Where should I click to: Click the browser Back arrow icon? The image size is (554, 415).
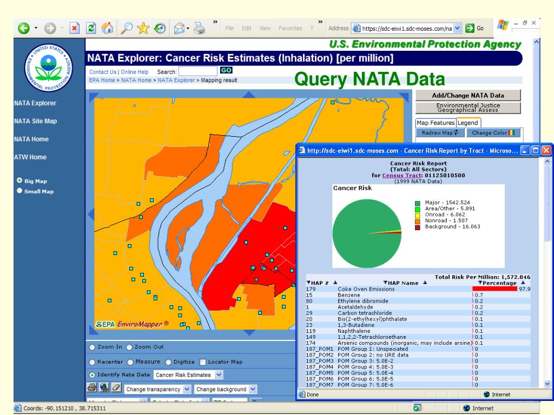[24, 28]
